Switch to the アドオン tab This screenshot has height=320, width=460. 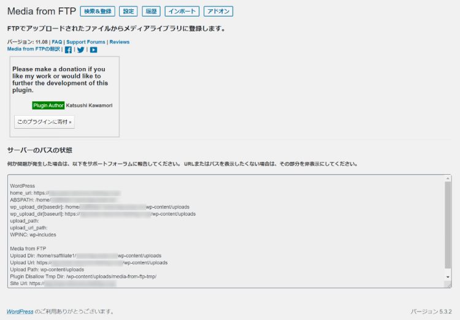click(218, 12)
